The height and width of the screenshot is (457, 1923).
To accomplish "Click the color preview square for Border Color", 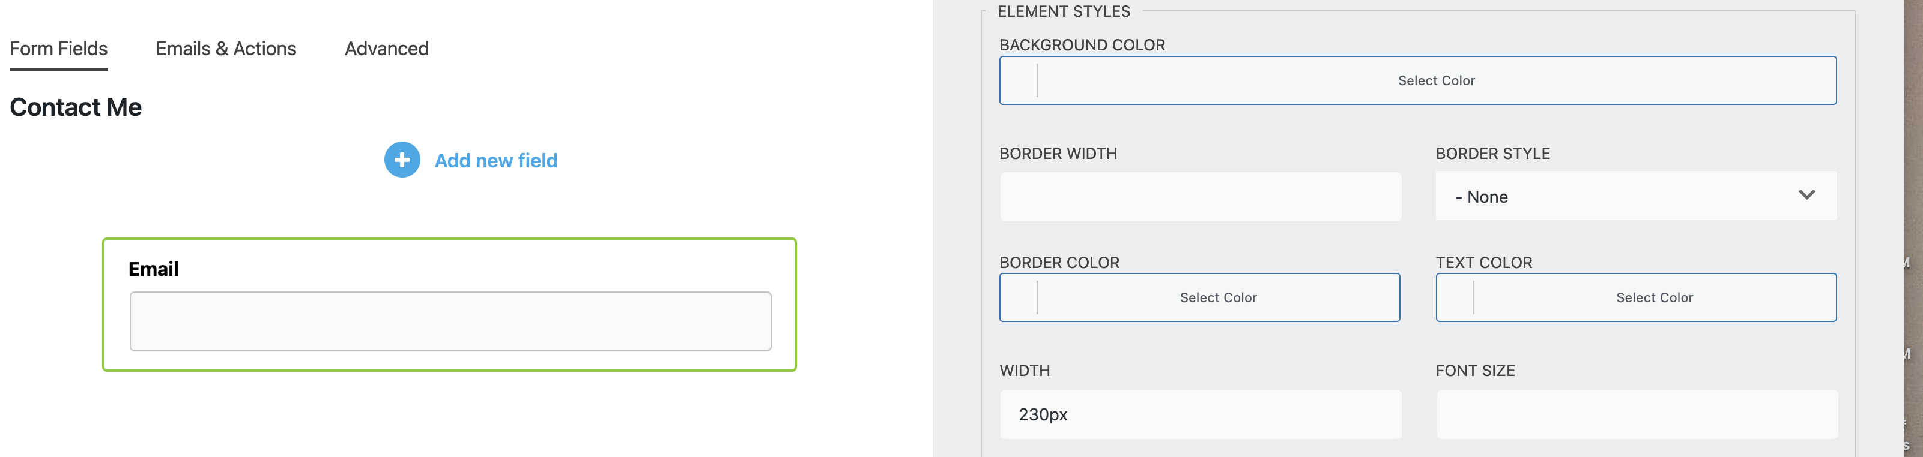I will pos(1018,297).
